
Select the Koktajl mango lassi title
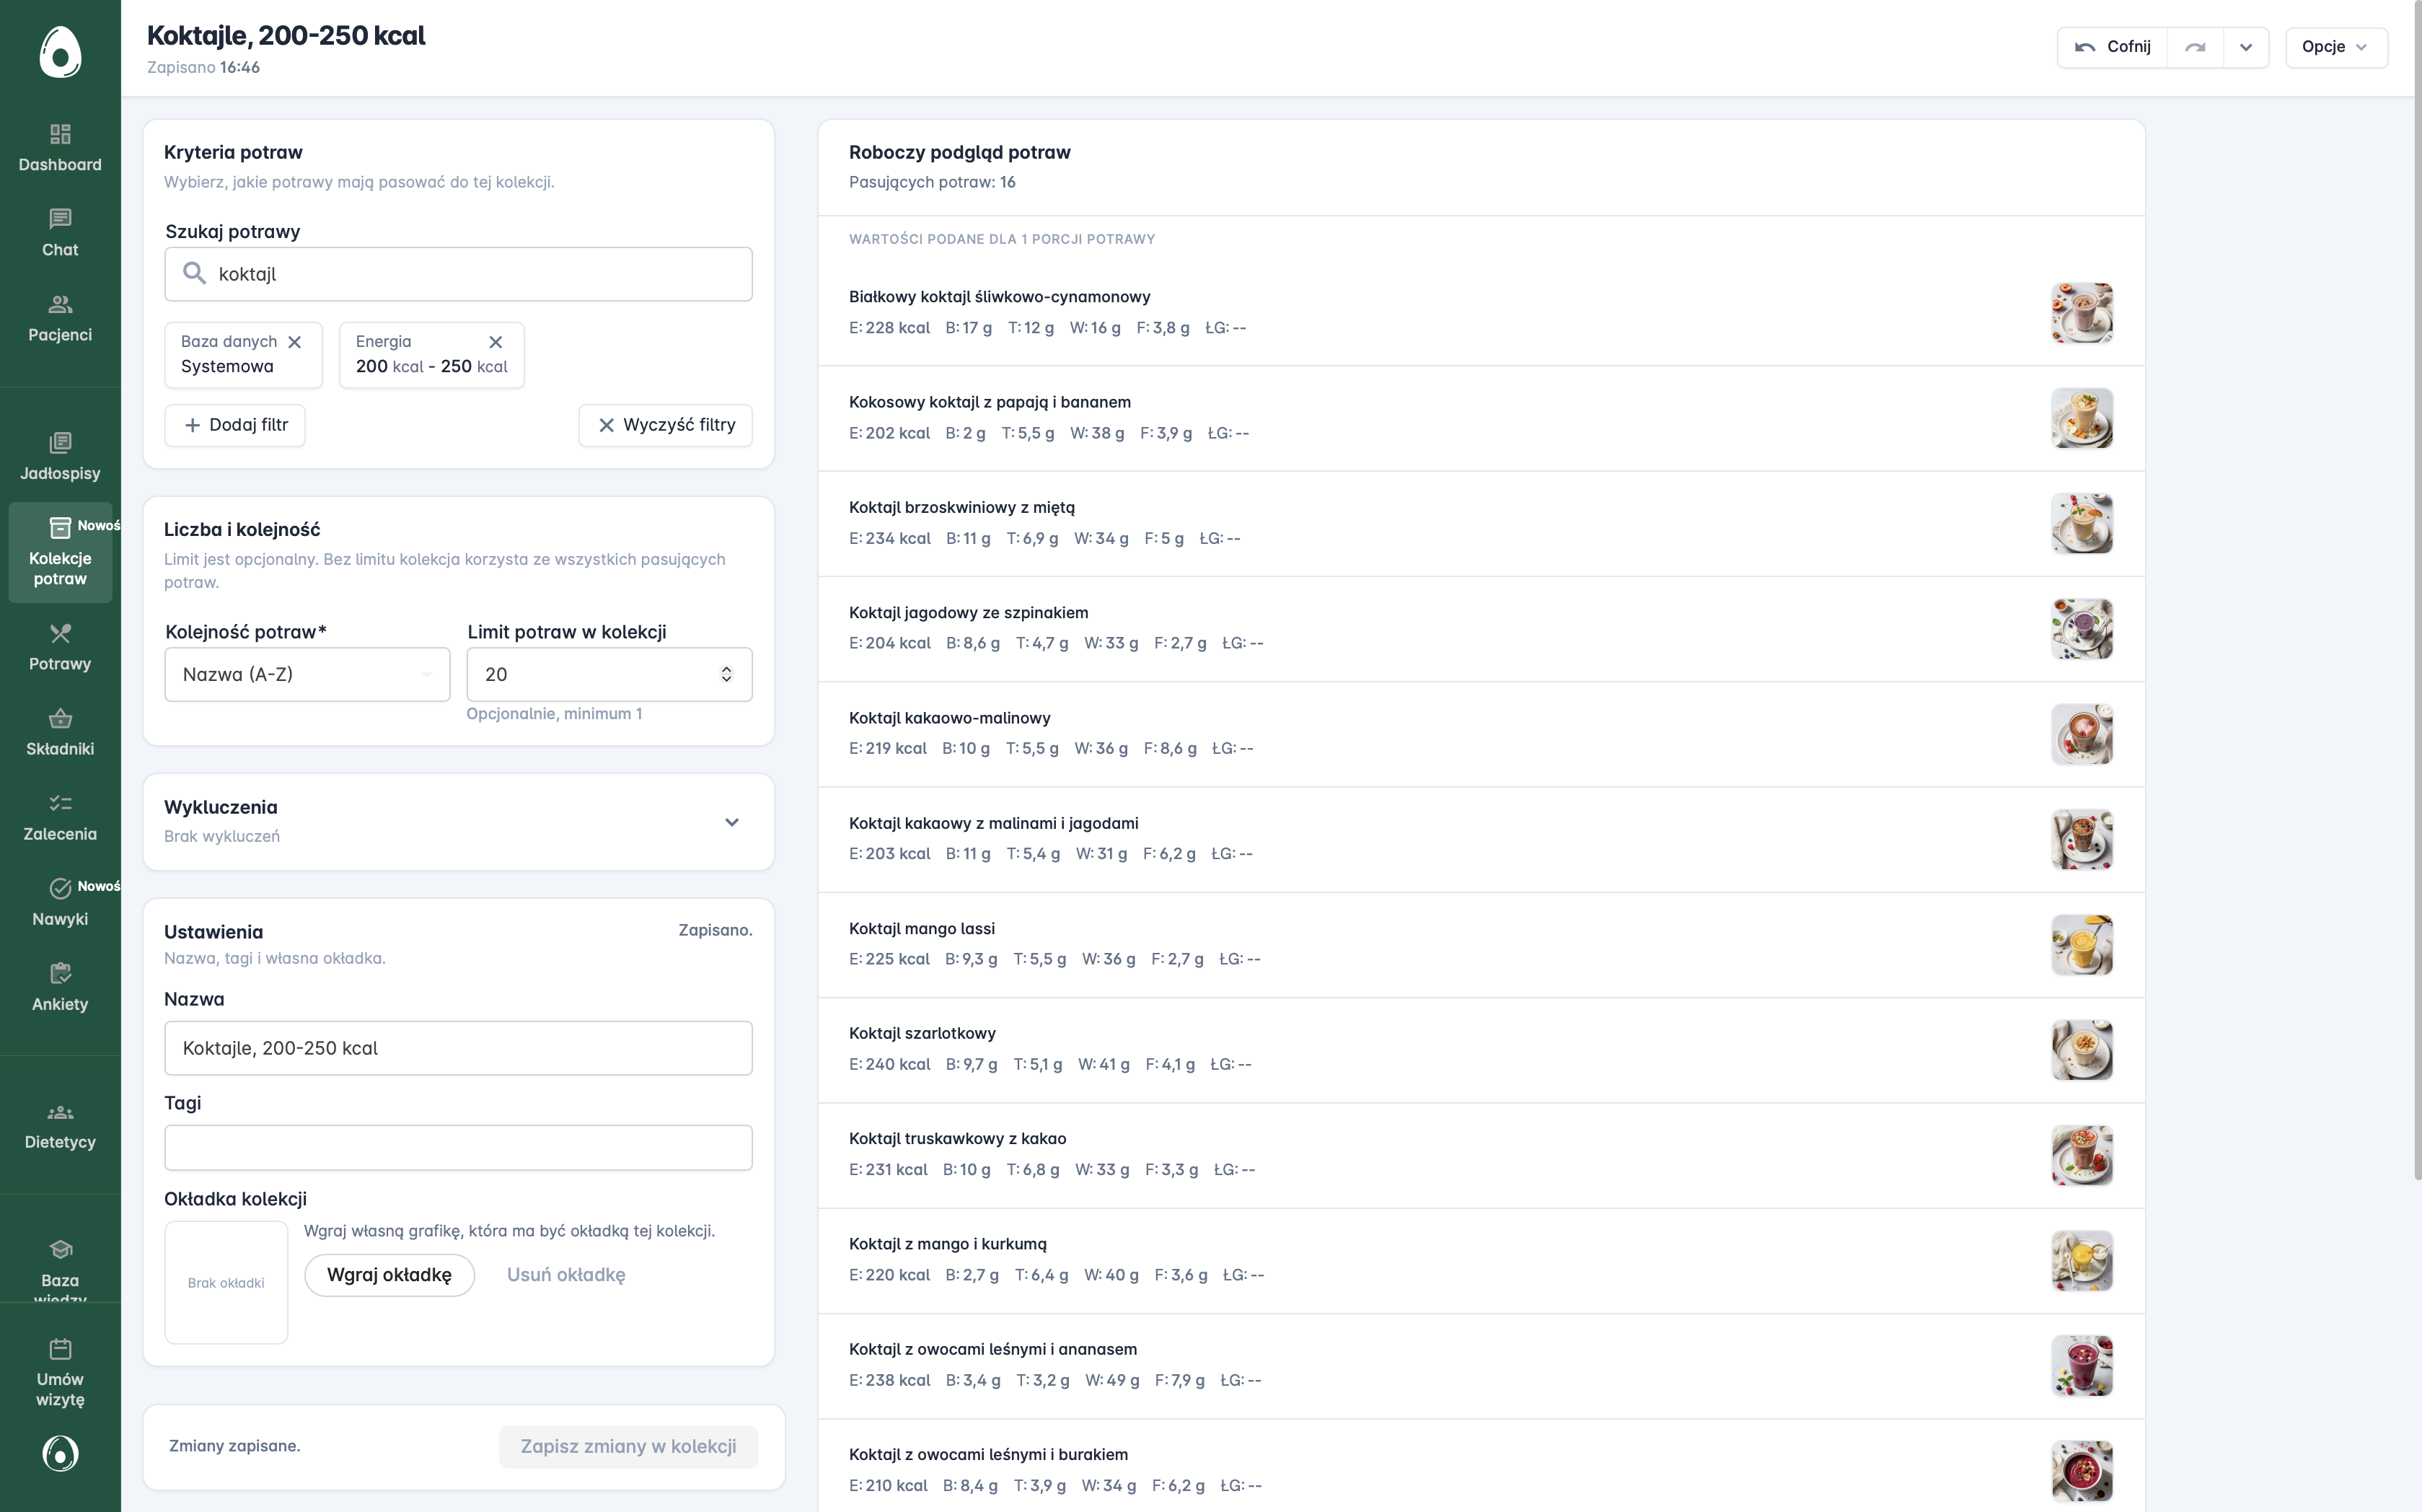[x=922, y=929]
